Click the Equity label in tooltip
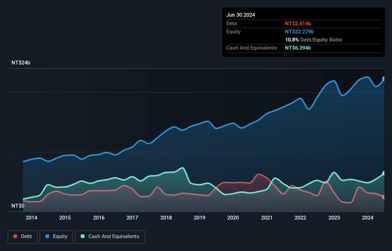This screenshot has height=251, width=392. coord(233,31)
